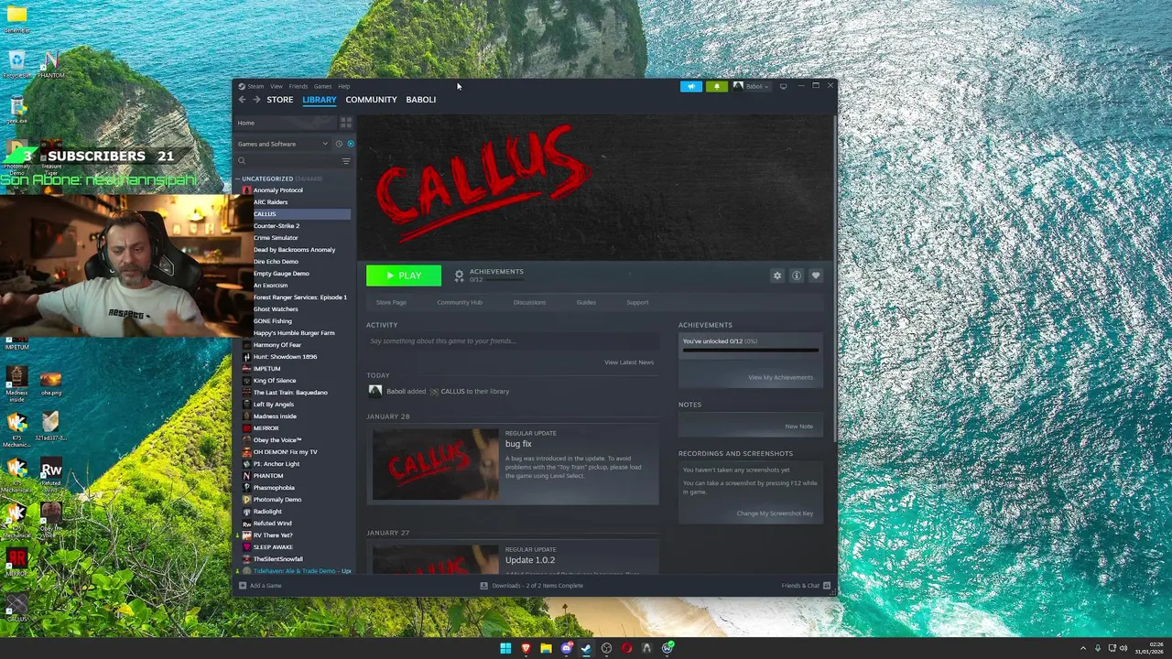Open the Windows Start menu
Viewport: 1172px width, 659px height.
coord(505,648)
